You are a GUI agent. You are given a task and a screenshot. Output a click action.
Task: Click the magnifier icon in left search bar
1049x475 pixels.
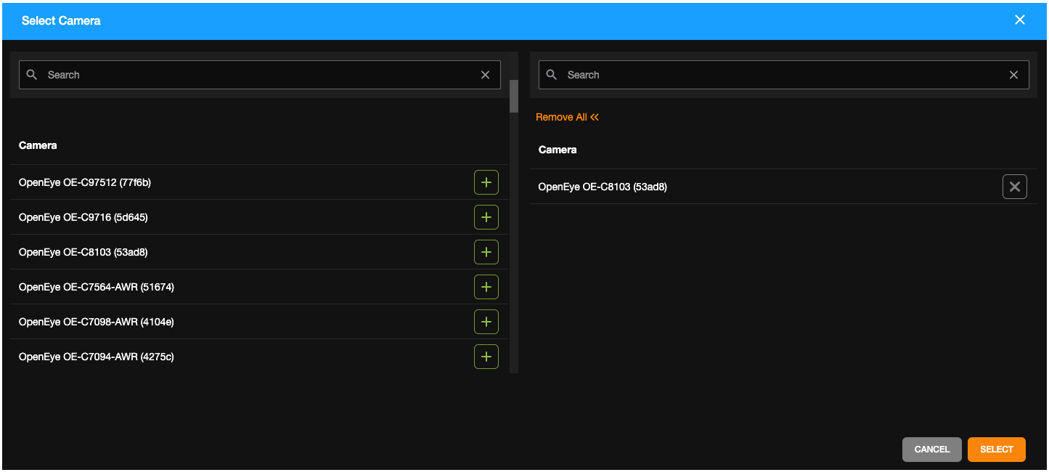pyautogui.click(x=32, y=74)
